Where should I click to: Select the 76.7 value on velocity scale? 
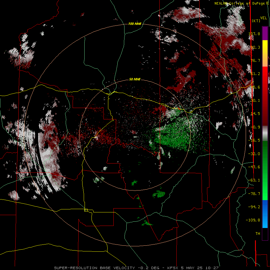pos(255,60)
